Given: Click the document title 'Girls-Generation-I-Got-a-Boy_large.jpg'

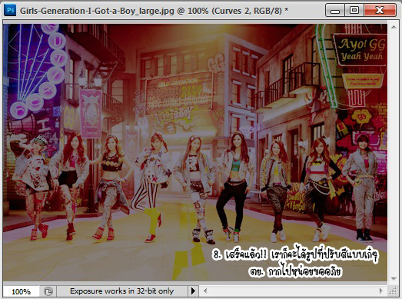Looking at the screenshot, I should (97, 11).
